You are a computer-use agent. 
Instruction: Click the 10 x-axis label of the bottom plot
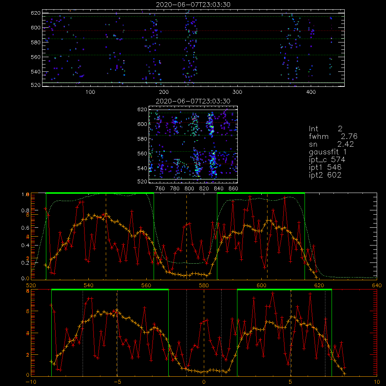coord(377,382)
